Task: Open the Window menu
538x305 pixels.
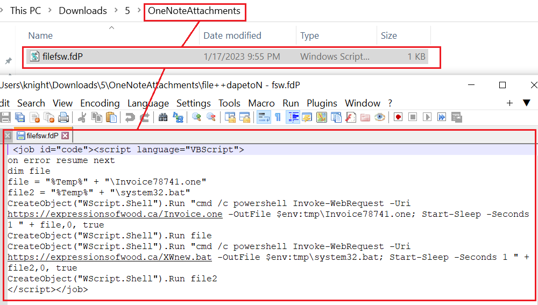Action: [x=363, y=103]
